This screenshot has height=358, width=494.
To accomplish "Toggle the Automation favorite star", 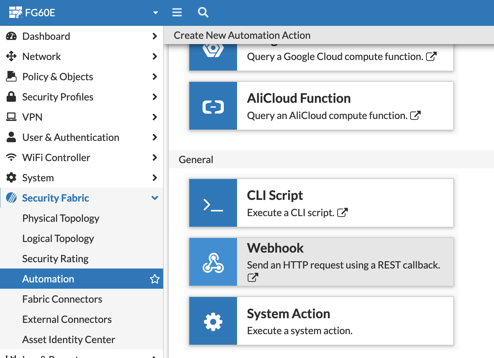I will pyautogui.click(x=155, y=279).
